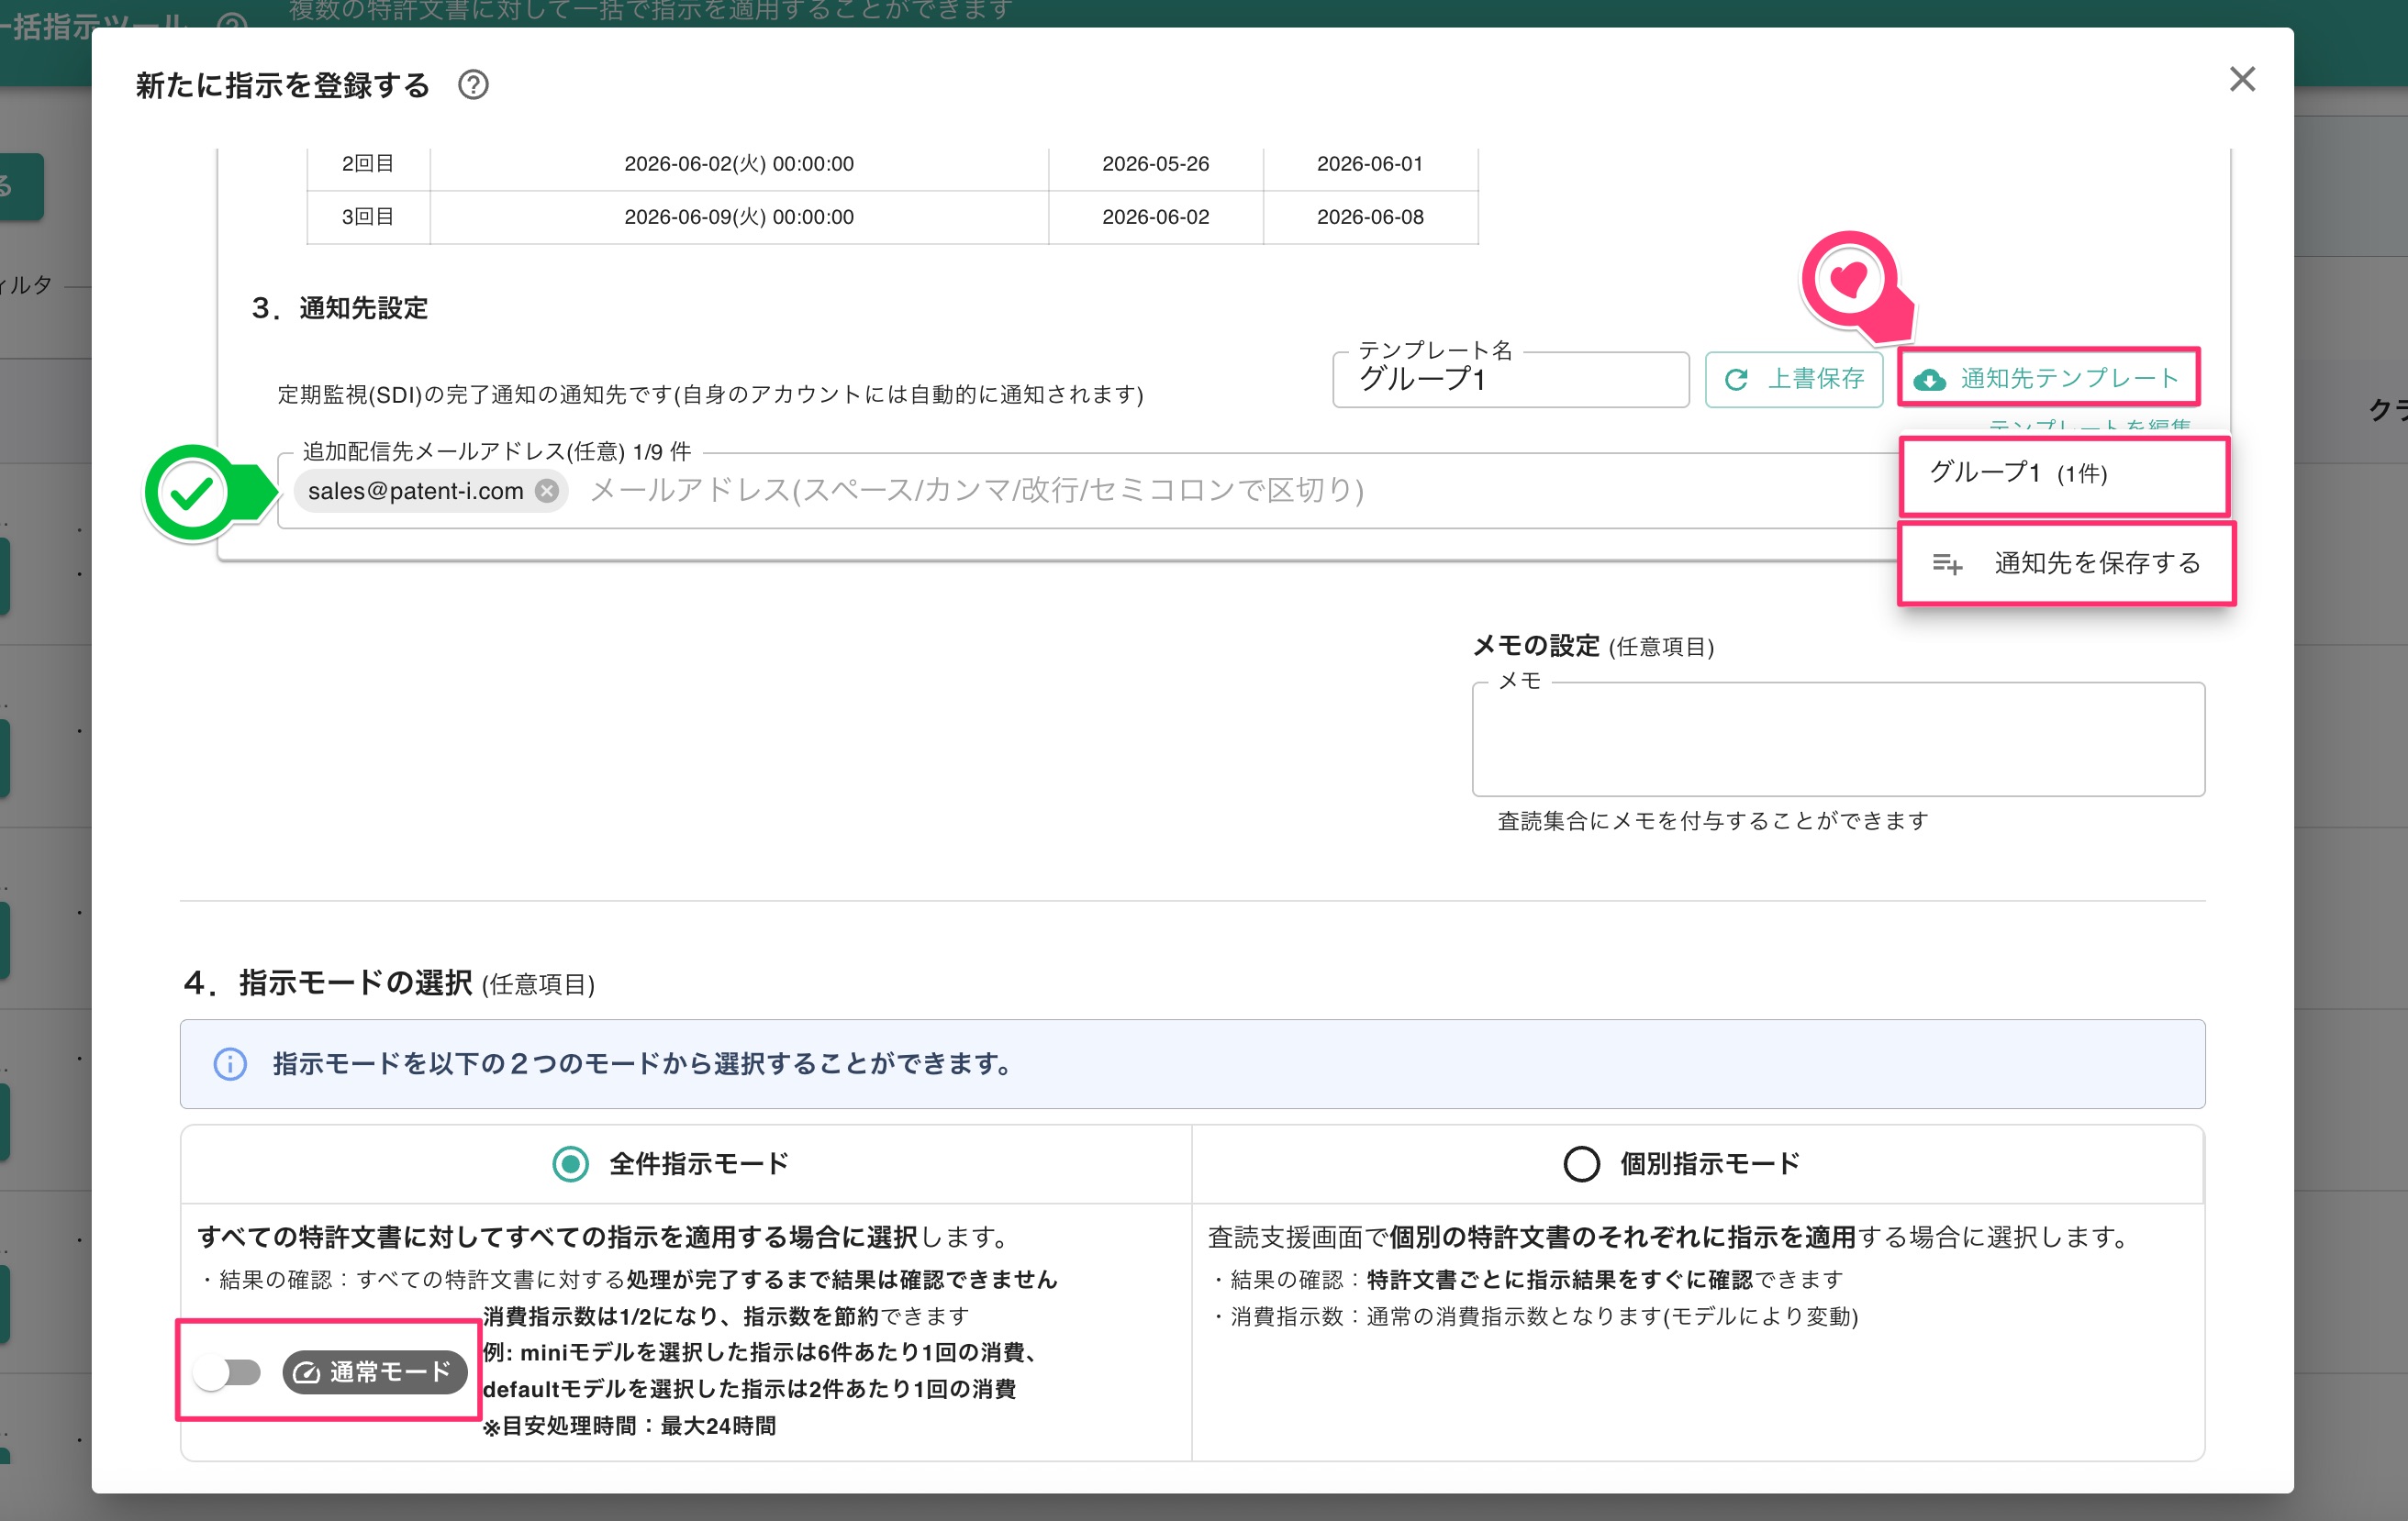Click refresh icon on 上書保存 button
Screen dimensions: 2408x1521
point(1736,380)
